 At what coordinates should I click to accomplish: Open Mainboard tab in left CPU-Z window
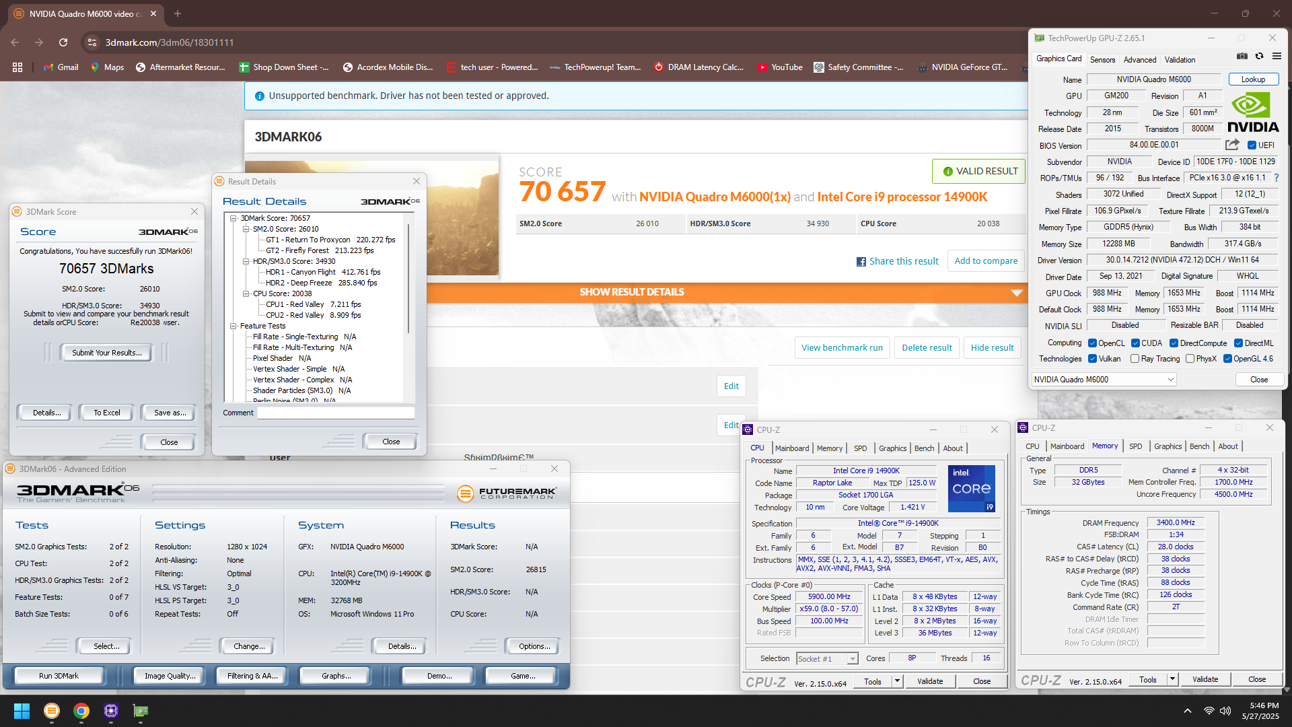[792, 448]
